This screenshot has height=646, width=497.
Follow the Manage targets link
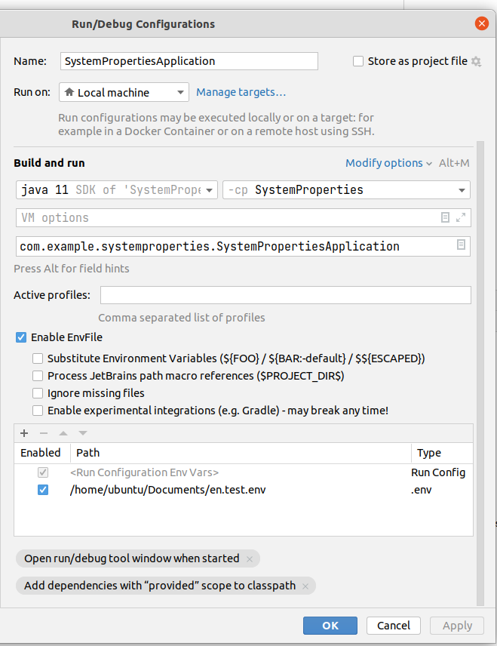click(x=241, y=93)
